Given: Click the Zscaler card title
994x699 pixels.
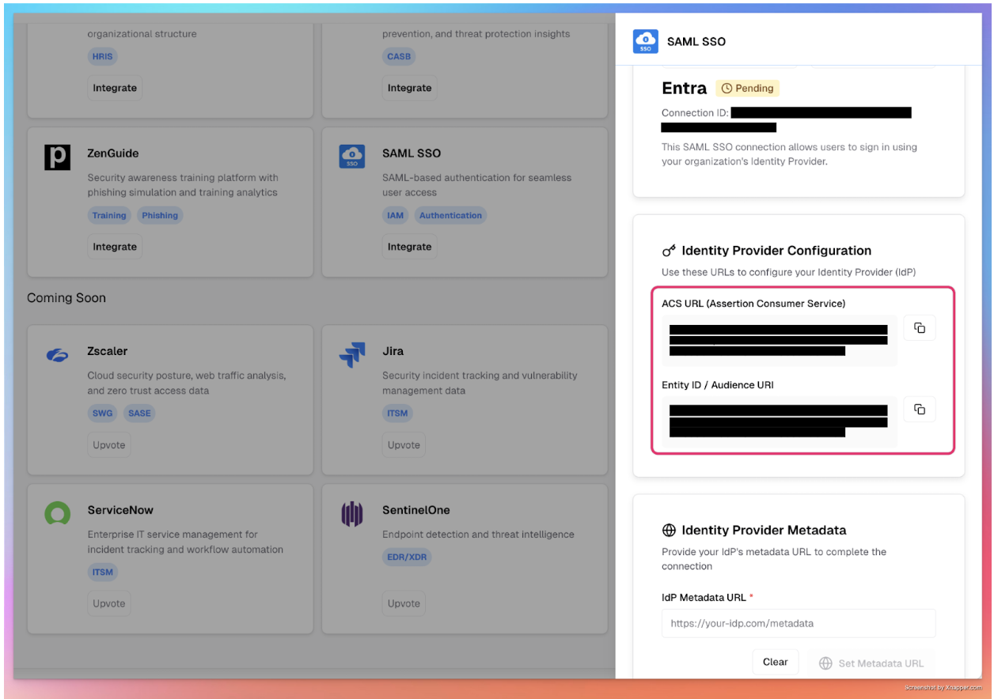Looking at the screenshot, I should [x=108, y=351].
